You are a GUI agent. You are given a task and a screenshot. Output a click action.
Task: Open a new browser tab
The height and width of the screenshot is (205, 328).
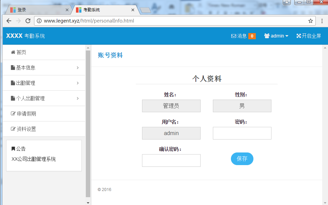click(145, 10)
